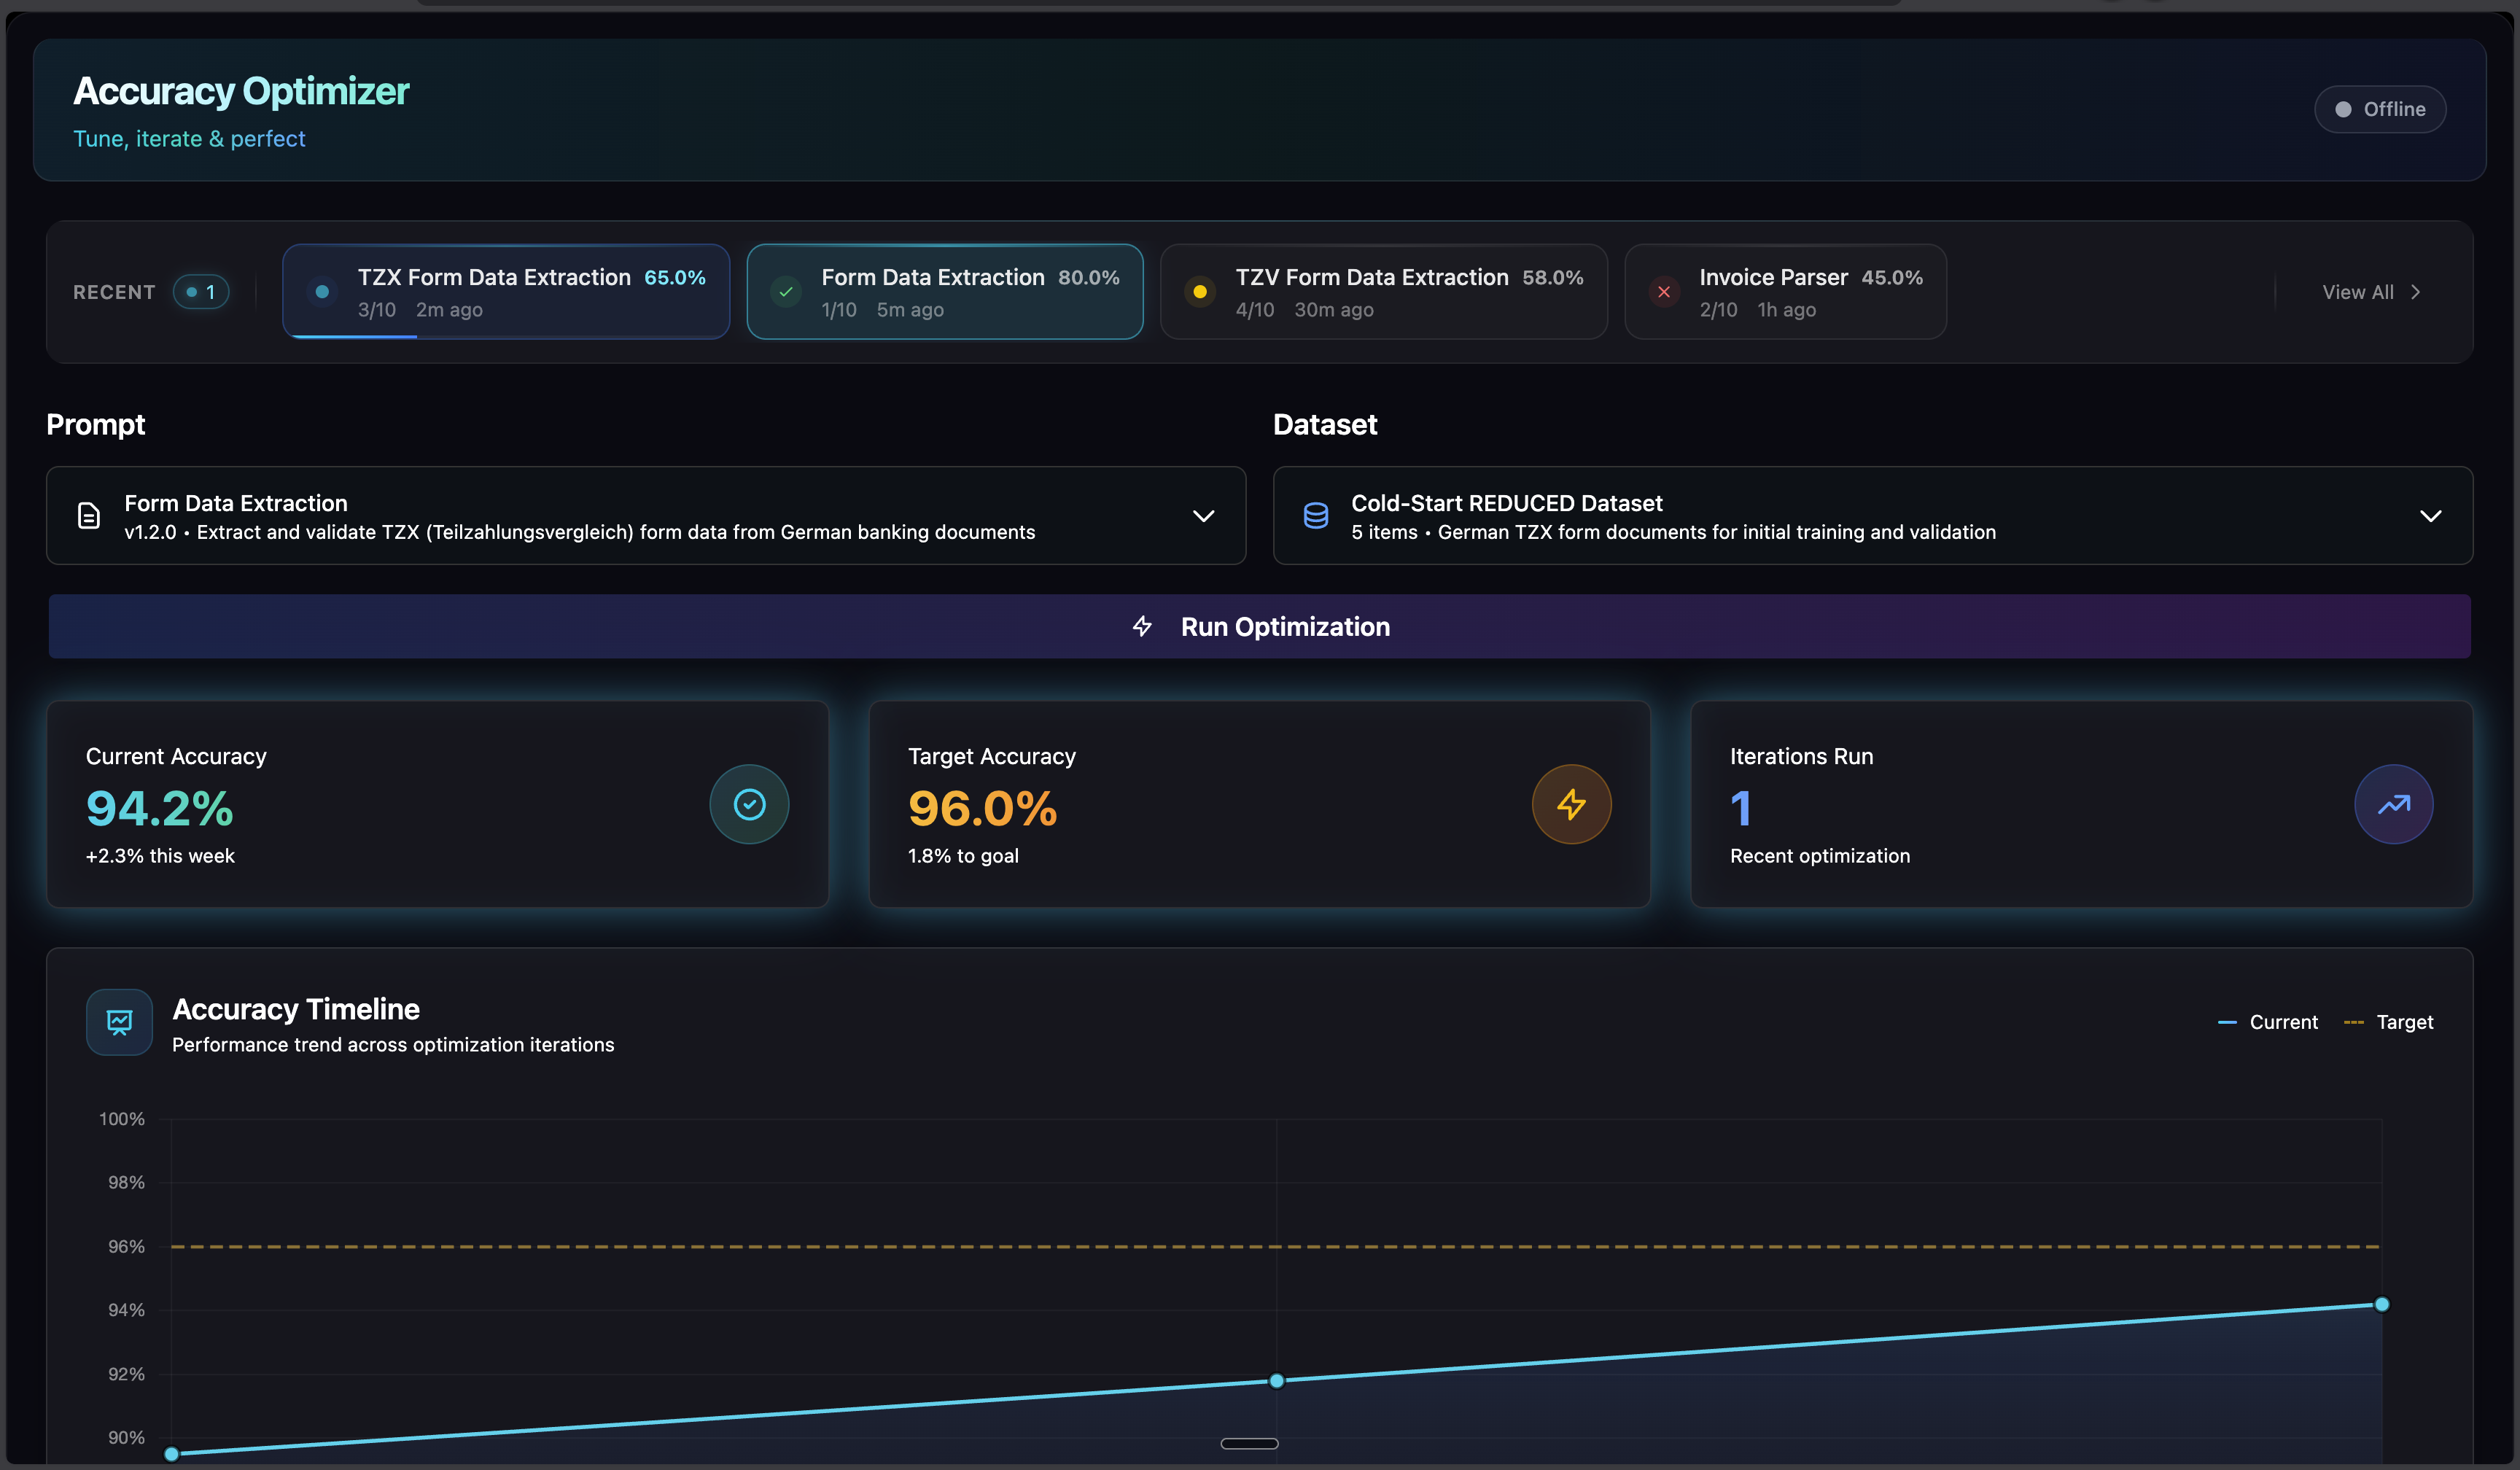Screen dimensions: 2520x1470
Task: Open View All recent runs chevron
Action: pyautogui.click(x=2416, y=292)
